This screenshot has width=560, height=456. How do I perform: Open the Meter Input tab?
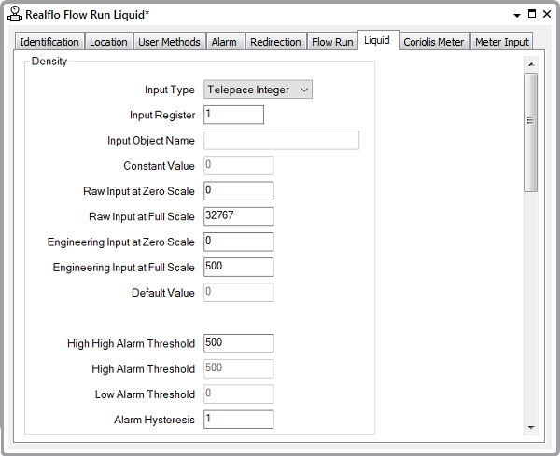[x=501, y=42]
